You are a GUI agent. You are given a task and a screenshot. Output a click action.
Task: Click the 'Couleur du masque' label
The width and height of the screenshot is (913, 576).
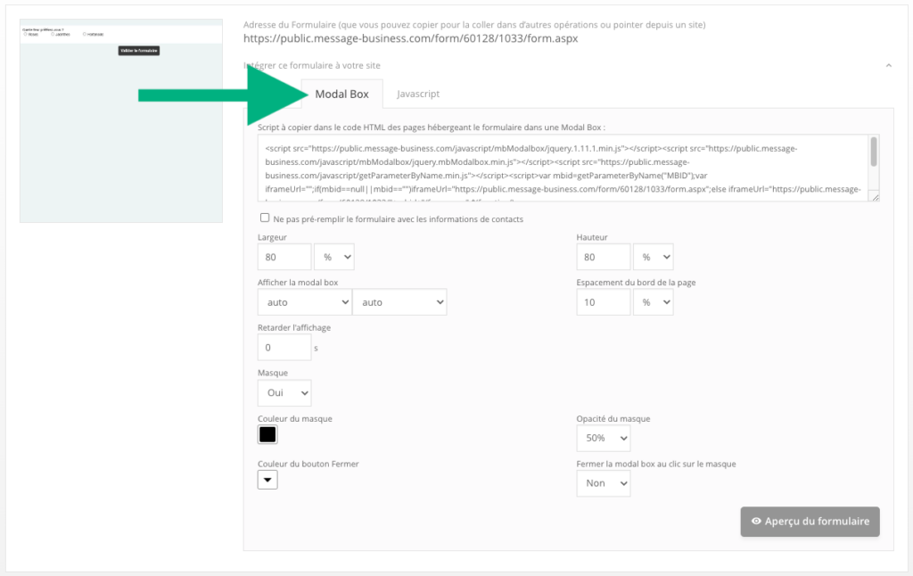(x=295, y=419)
